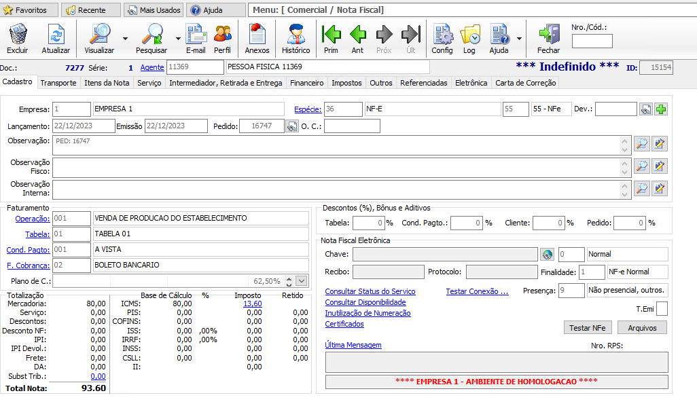The image size is (697, 404).
Task: Open the Config settings icon
Action: pyautogui.click(x=443, y=34)
